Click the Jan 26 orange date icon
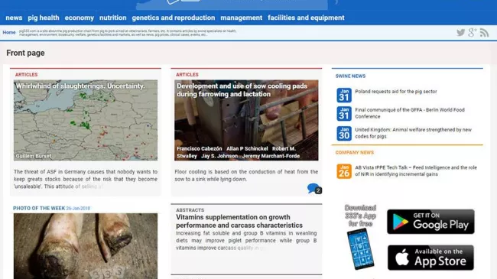This screenshot has width=497, height=279. click(x=344, y=171)
